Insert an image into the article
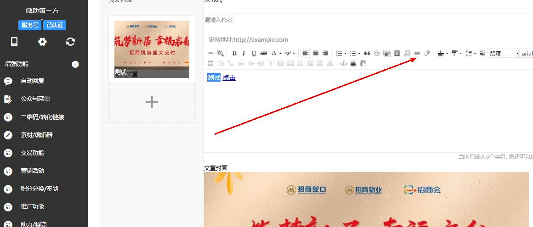Screen dimensions: 533x227 click(386, 53)
